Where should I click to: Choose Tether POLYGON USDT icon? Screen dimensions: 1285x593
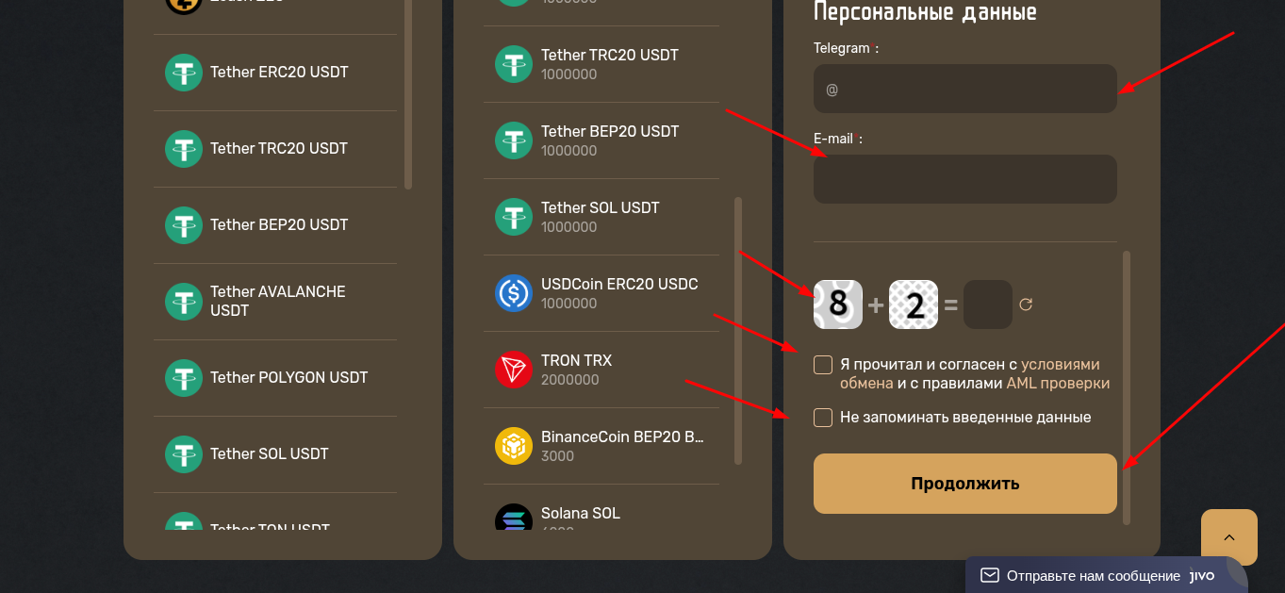click(x=184, y=378)
